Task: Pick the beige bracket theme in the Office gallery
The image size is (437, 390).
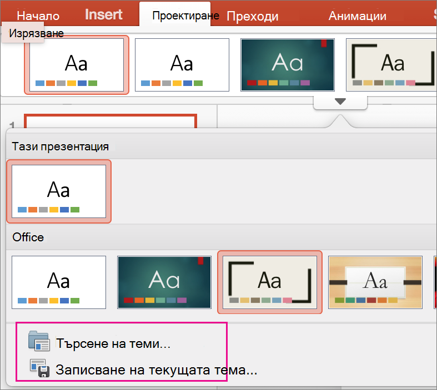Action: (x=270, y=282)
